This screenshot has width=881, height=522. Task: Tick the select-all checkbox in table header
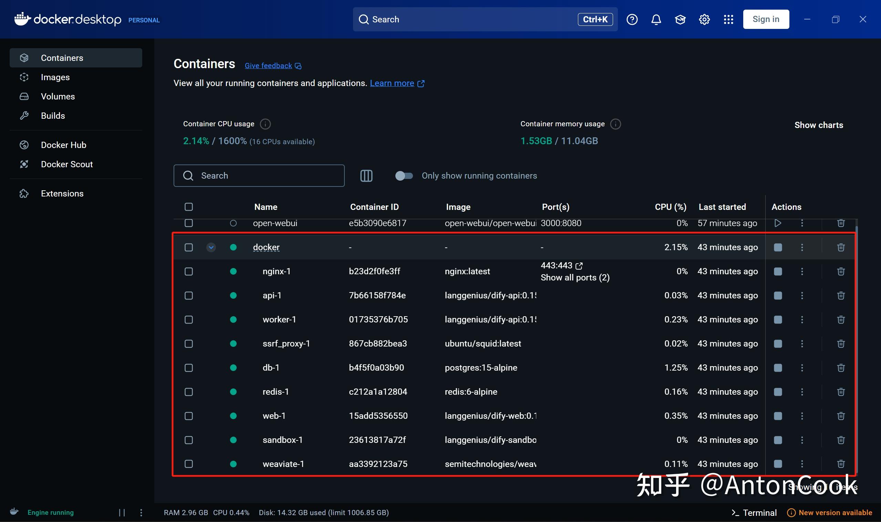pos(189,207)
